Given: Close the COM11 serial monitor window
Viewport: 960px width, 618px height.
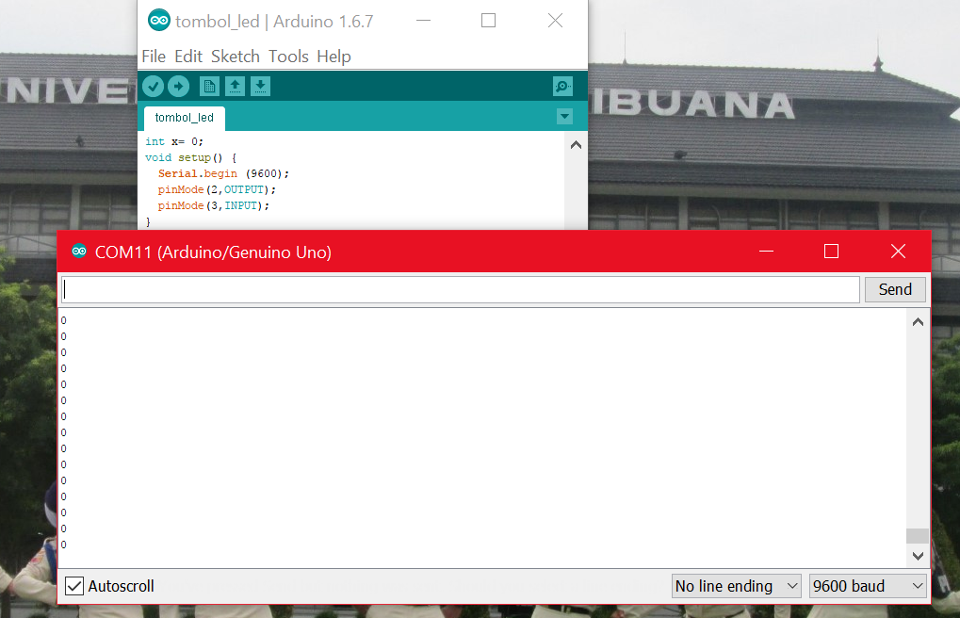Looking at the screenshot, I should point(898,252).
